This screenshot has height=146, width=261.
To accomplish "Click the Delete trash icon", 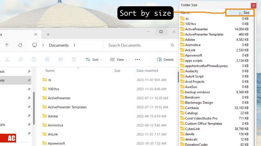I will click(x=74, y=60).
